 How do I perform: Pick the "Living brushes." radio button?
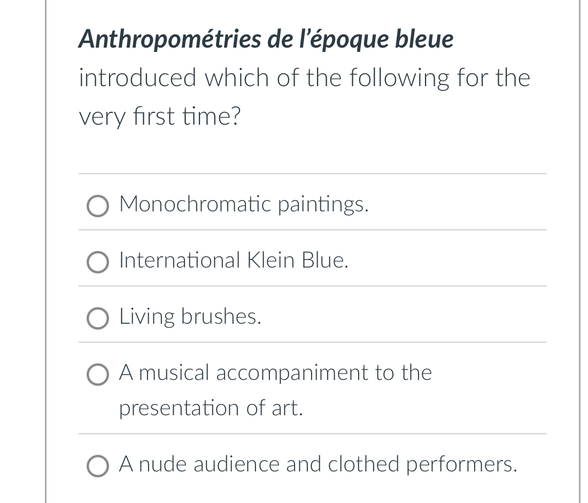coord(98,319)
